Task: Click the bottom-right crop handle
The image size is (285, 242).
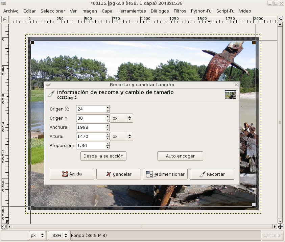Action: click(254, 204)
